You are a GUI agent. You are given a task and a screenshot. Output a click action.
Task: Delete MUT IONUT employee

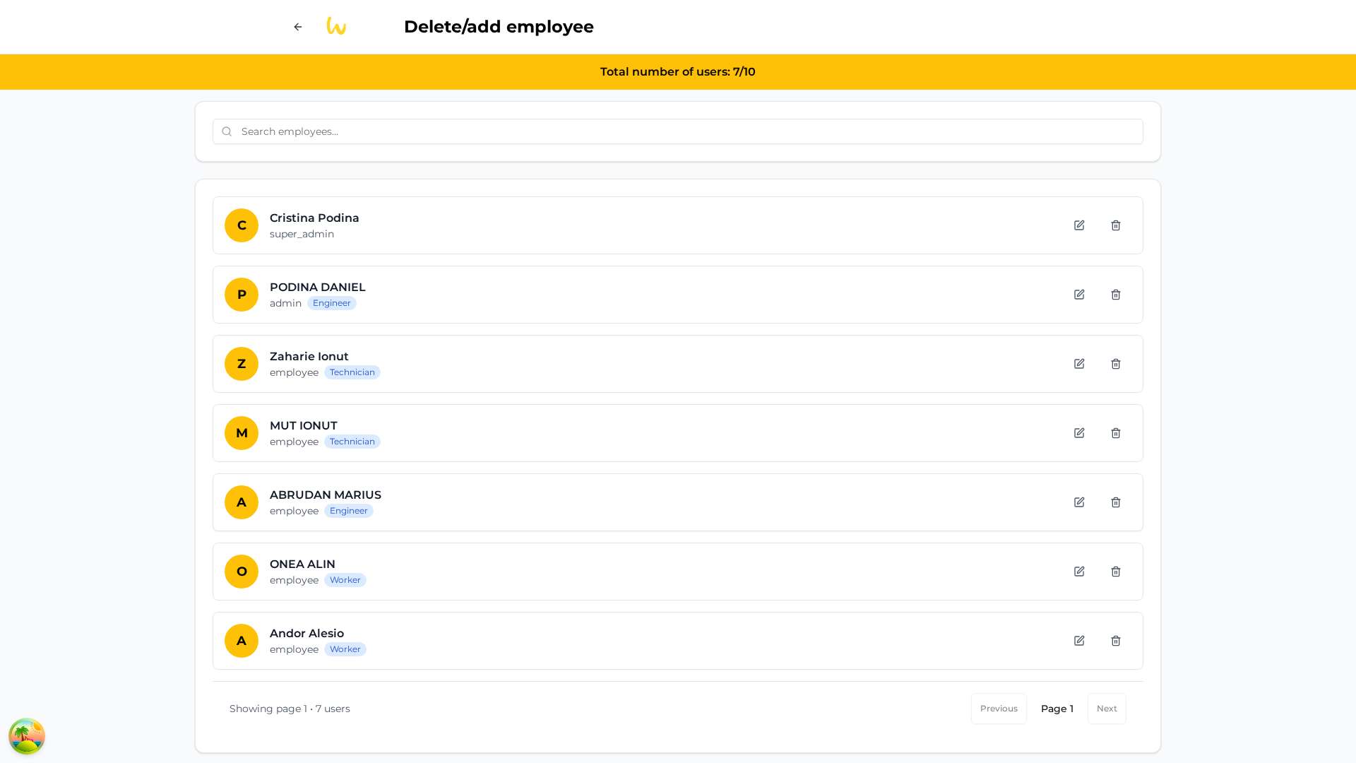(1116, 433)
